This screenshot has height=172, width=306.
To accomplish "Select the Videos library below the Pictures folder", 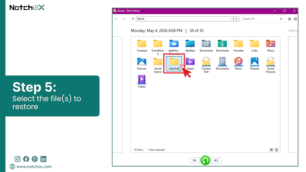I will [142, 82].
